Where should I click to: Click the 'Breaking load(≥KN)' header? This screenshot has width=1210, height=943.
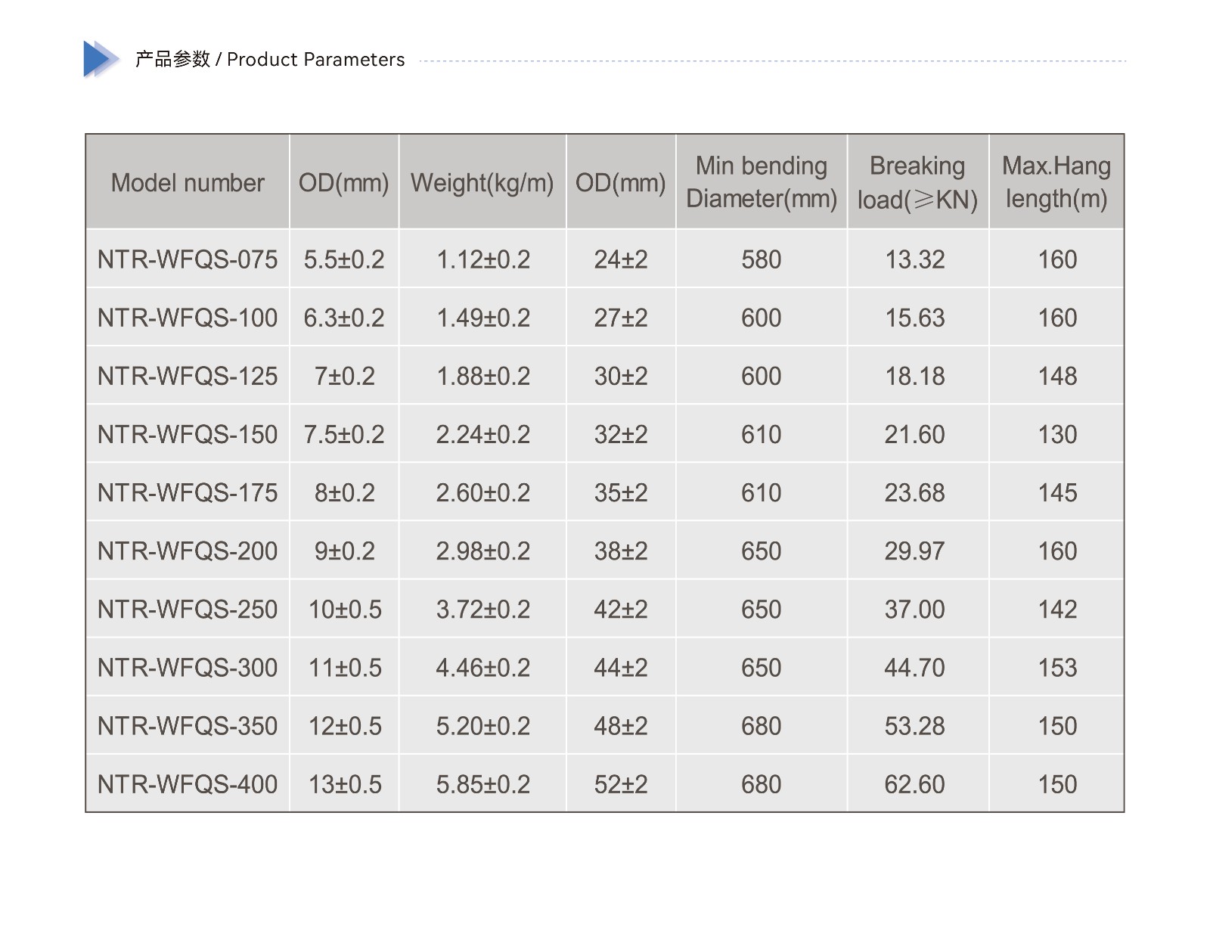pos(917,182)
